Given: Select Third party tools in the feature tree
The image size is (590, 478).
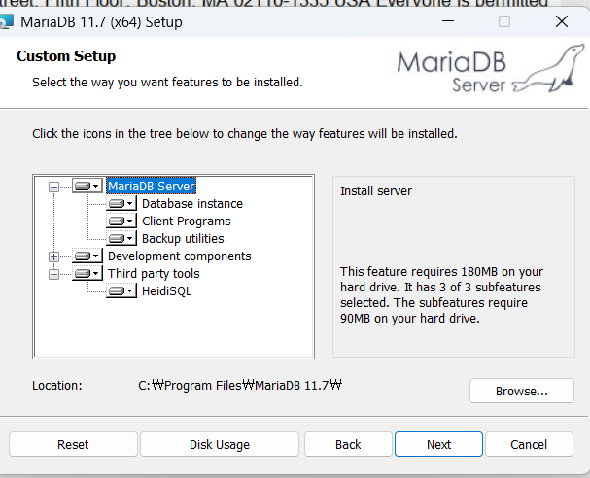Looking at the screenshot, I should [x=154, y=274].
